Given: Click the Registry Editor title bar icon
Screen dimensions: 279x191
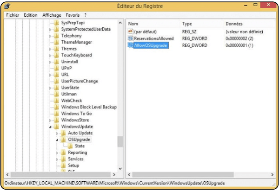Looking at the screenshot, I should tap(7, 6).
